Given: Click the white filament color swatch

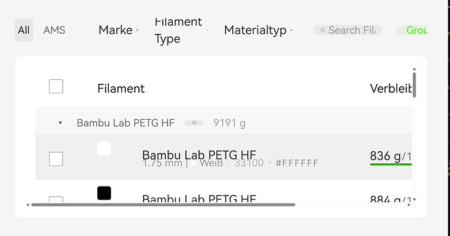Looking at the screenshot, I should (x=104, y=148).
